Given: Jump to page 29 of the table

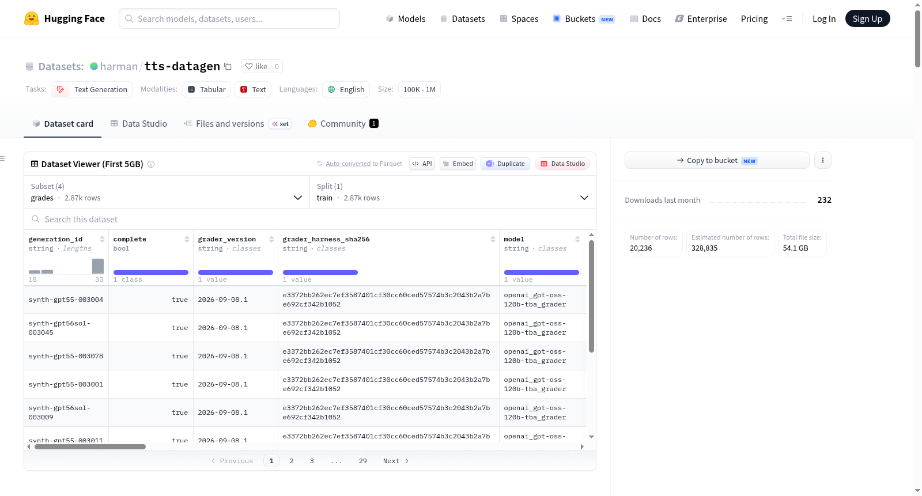Looking at the screenshot, I should [363, 461].
